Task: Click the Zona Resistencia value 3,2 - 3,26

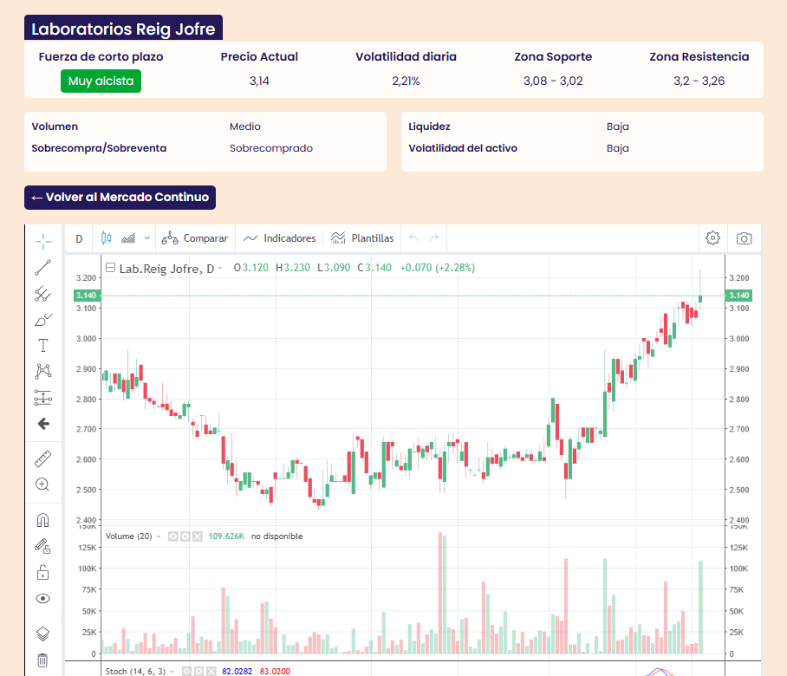Action: click(x=699, y=81)
